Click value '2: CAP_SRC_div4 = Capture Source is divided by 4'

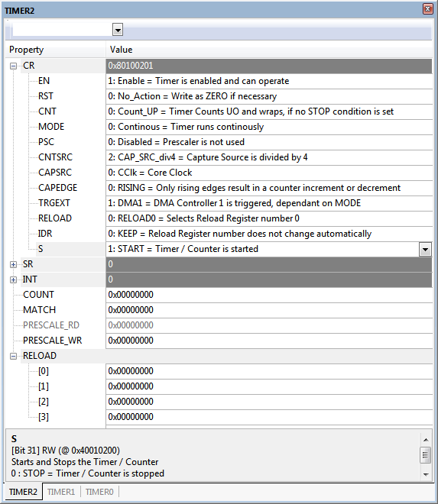coord(269,157)
